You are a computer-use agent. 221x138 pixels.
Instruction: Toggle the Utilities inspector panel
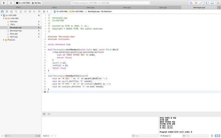coord(217,3)
